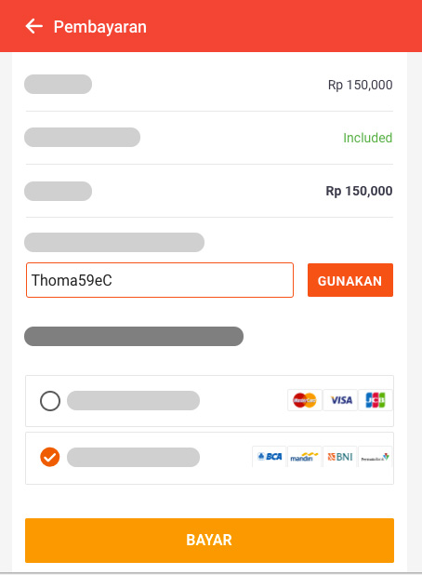The image size is (422, 575).
Task: Click the dark gray placeholder bar
Action: (x=134, y=336)
